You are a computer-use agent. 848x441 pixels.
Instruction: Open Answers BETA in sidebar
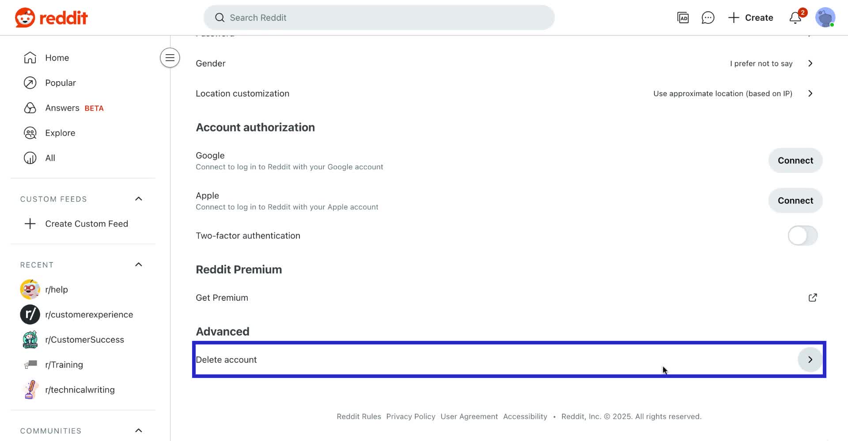click(62, 108)
